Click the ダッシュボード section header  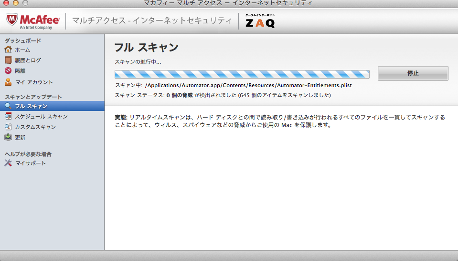[x=23, y=40]
